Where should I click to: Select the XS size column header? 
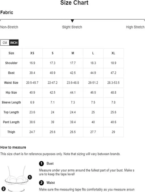coord(32,53)
